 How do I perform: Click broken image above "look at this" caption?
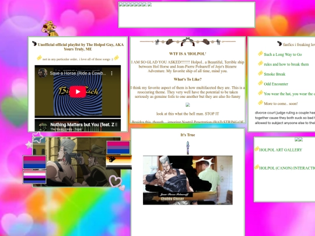(188, 105)
